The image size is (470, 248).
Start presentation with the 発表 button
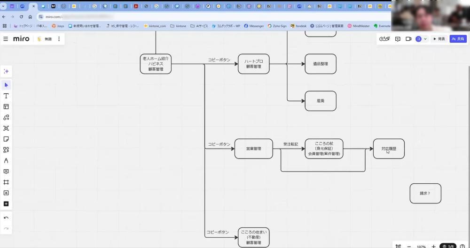[439, 39]
